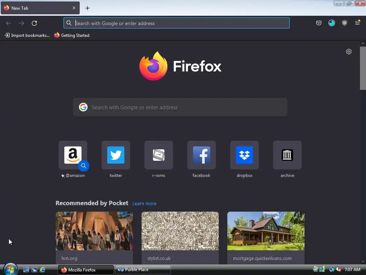The height and width of the screenshot is (275, 366).
Task: Click the 7:07 AM system clock
Action: click(x=352, y=270)
